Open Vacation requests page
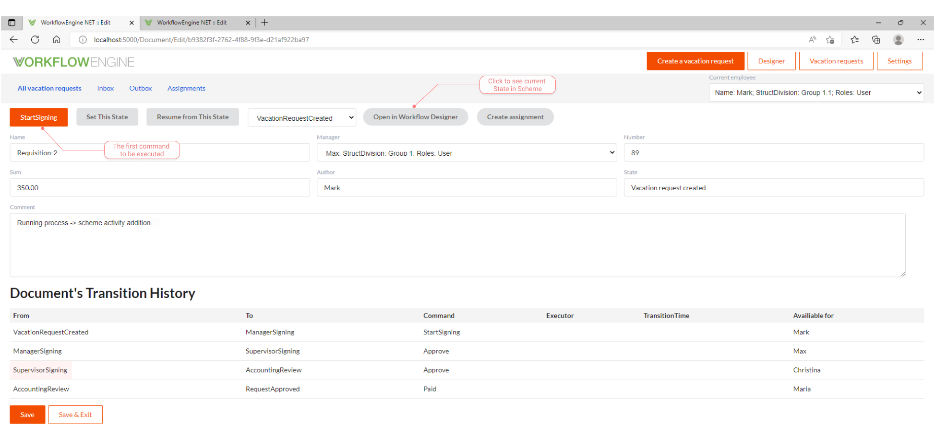 [x=836, y=61]
